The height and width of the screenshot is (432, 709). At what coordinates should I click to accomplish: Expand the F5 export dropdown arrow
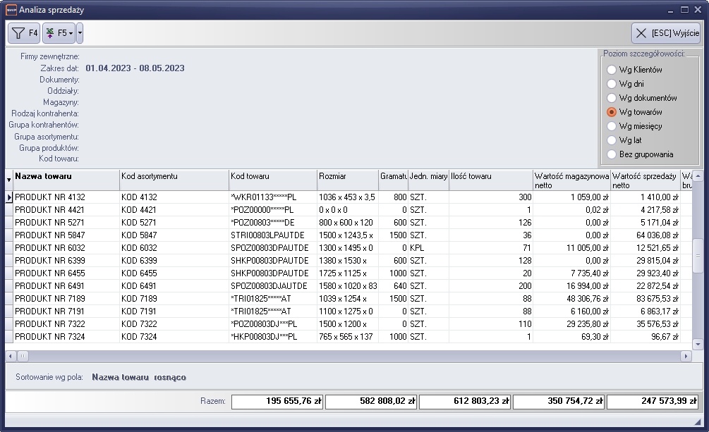pyautogui.click(x=71, y=33)
